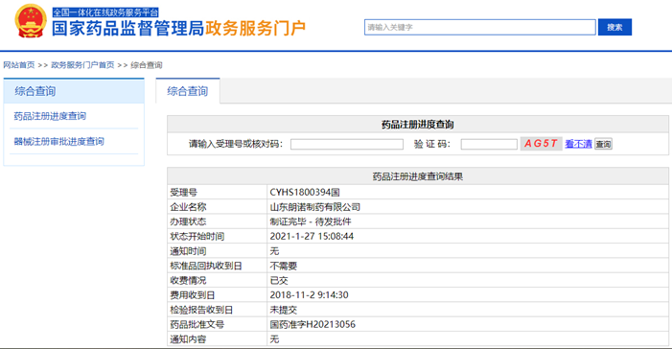Open 药品注册进度查询 in the sidebar
This screenshot has height=349, width=672.
coord(50,116)
